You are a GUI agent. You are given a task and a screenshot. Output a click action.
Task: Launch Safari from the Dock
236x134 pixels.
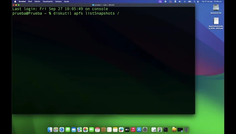coord(62,130)
